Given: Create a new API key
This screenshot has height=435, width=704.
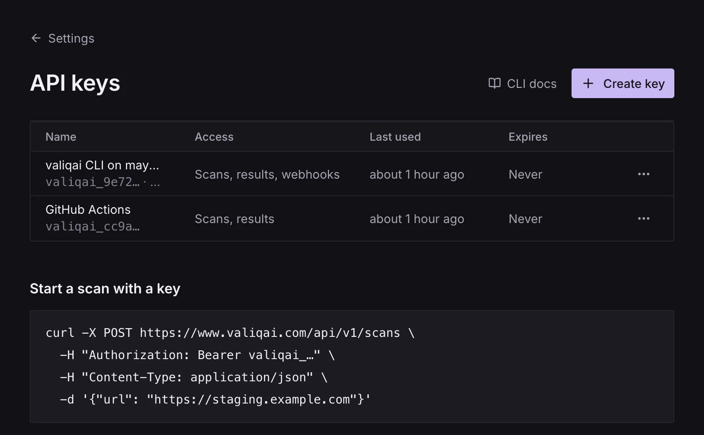Looking at the screenshot, I should pyautogui.click(x=622, y=83).
